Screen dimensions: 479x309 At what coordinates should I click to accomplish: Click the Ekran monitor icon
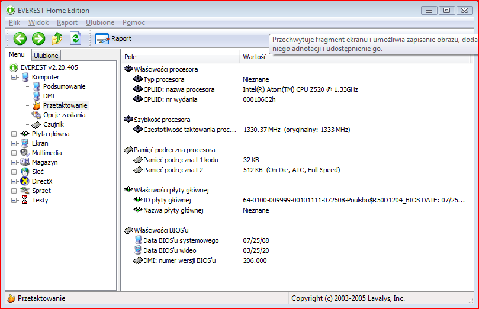click(x=25, y=143)
